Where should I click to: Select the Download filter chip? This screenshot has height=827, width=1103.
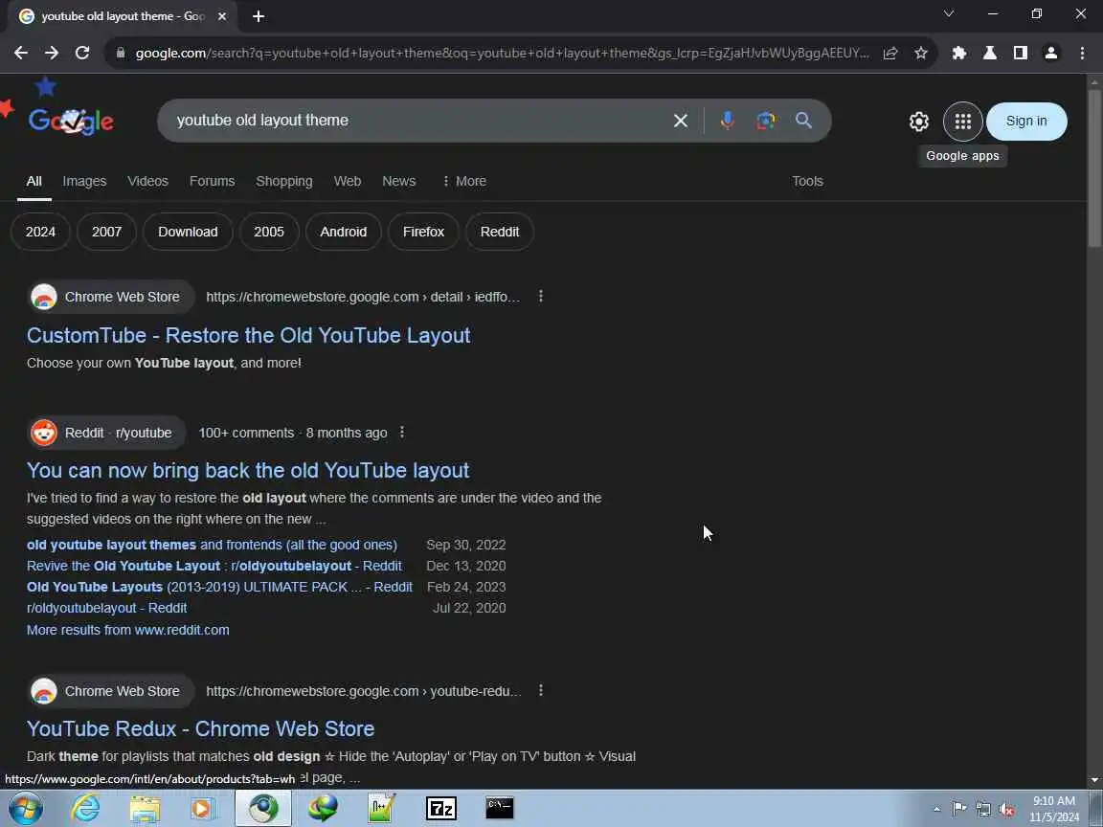click(x=188, y=232)
